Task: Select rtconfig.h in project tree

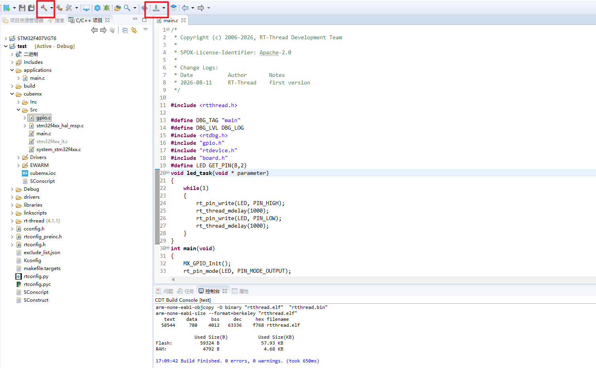Action: click(x=34, y=245)
